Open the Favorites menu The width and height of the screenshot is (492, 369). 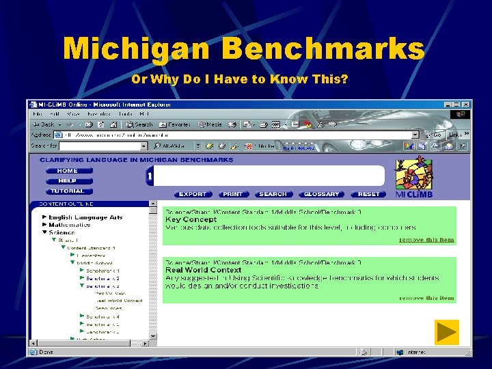click(99, 114)
